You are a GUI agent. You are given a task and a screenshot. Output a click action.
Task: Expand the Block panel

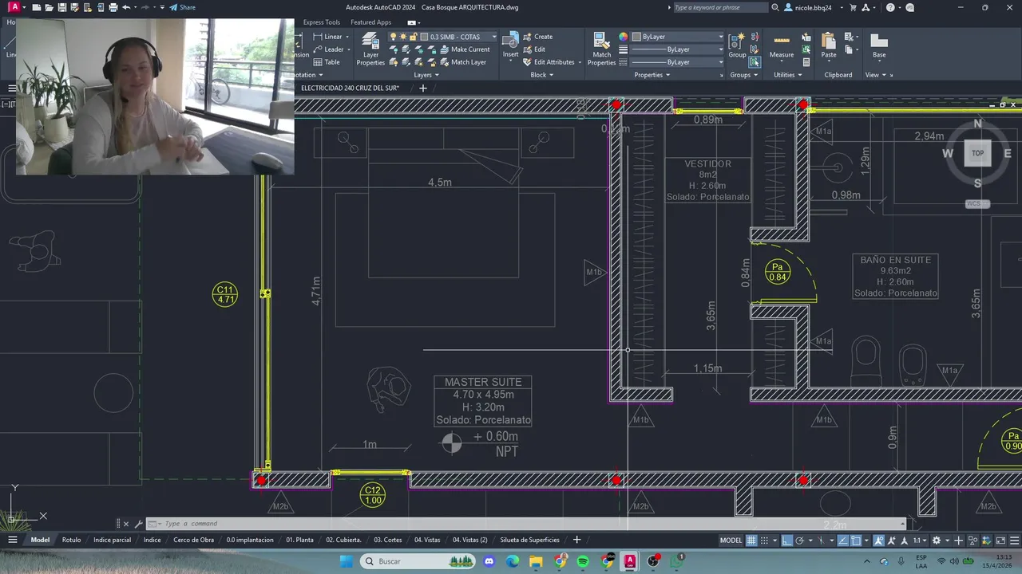542,75
